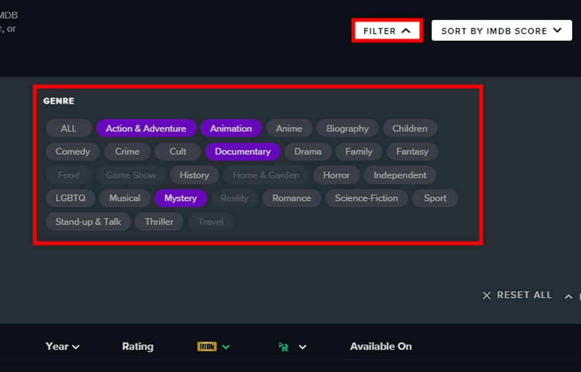
Task: Pick the History genre chip
Action: tap(194, 175)
